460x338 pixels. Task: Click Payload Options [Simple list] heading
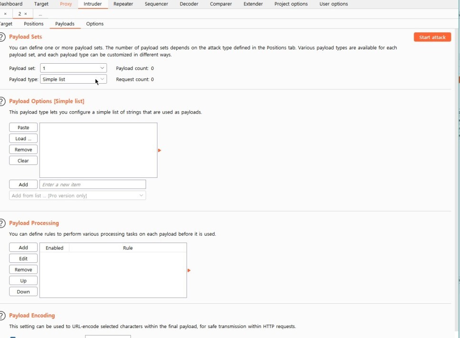point(47,101)
